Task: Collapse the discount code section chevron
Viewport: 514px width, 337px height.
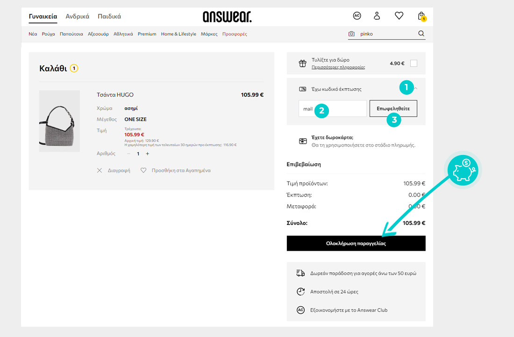Action: [416, 88]
